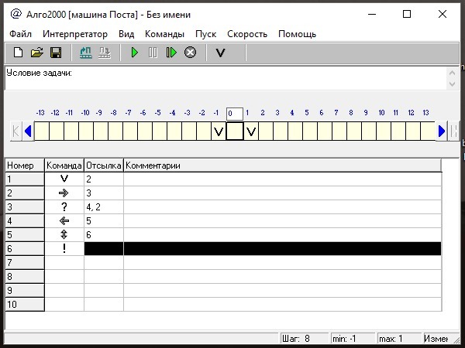Pause execution with pause icon

click(x=153, y=53)
